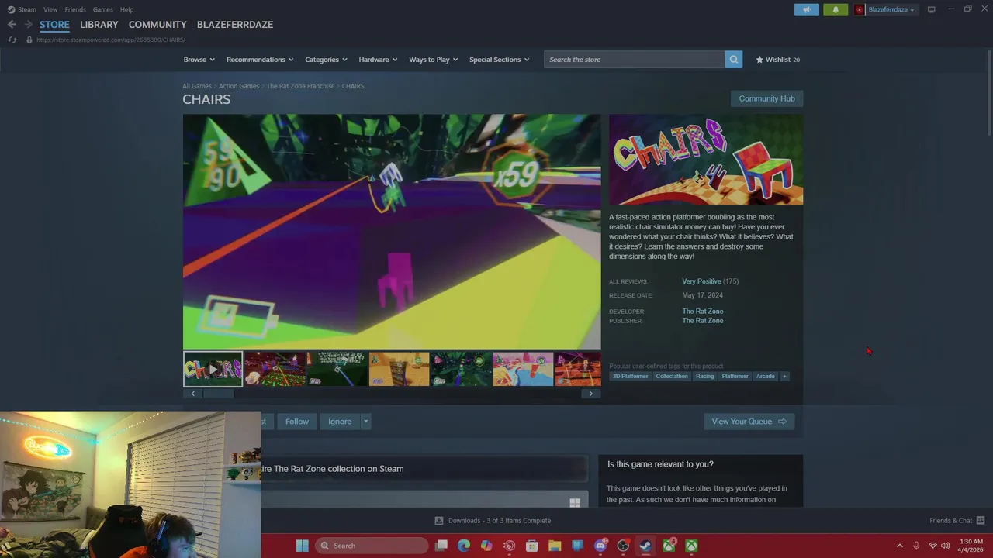Open Task View on the taskbar
The width and height of the screenshot is (993, 558).
[x=441, y=546]
